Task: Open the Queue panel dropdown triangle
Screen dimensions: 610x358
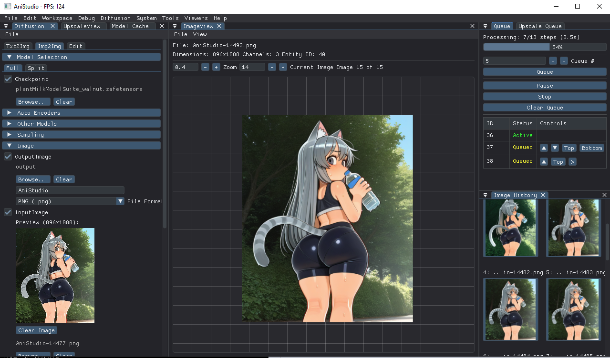Action: 485,26
